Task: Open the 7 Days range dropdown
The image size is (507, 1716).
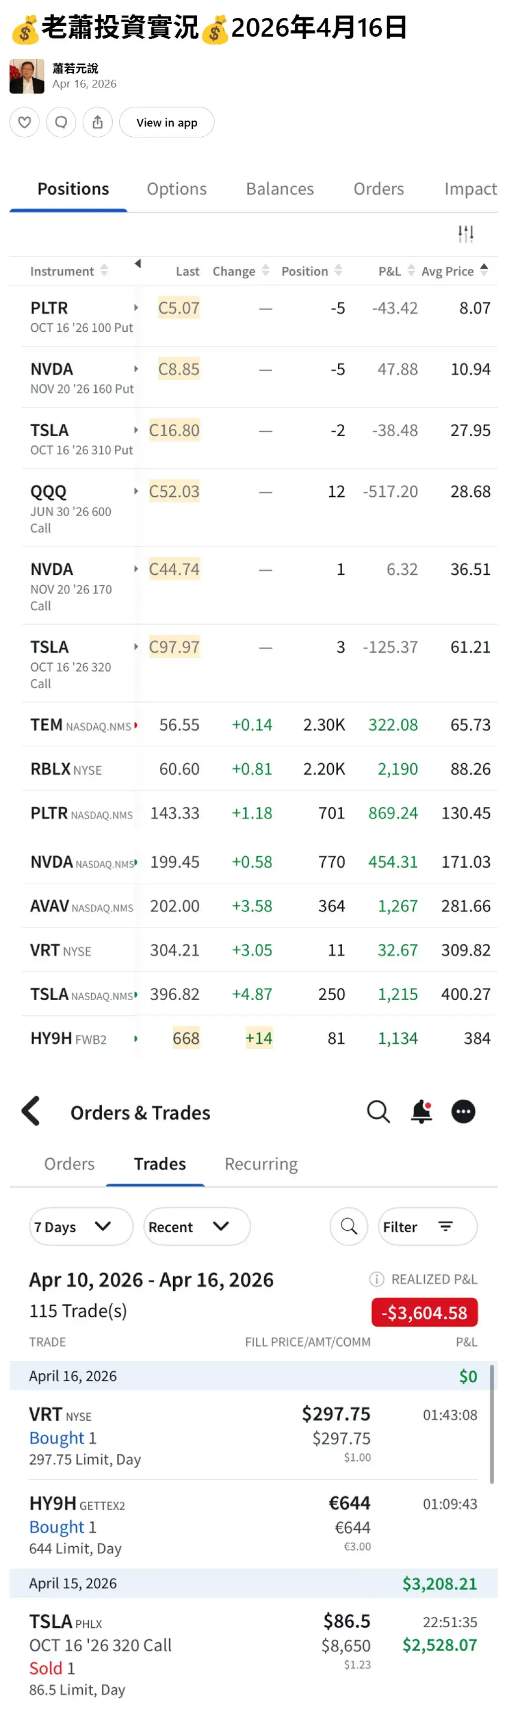Action: 80,1226
